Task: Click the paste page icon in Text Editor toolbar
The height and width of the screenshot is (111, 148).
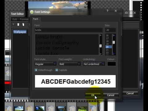Action: (23, 24)
